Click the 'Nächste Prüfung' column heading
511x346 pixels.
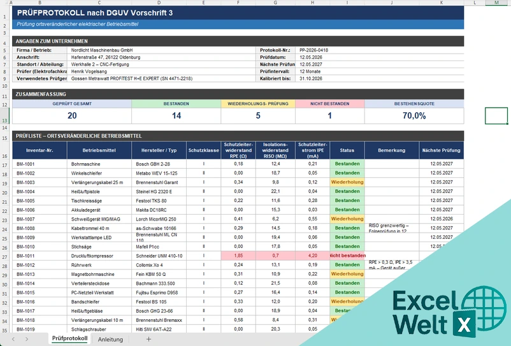pyautogui.click(x=442, y=150)
